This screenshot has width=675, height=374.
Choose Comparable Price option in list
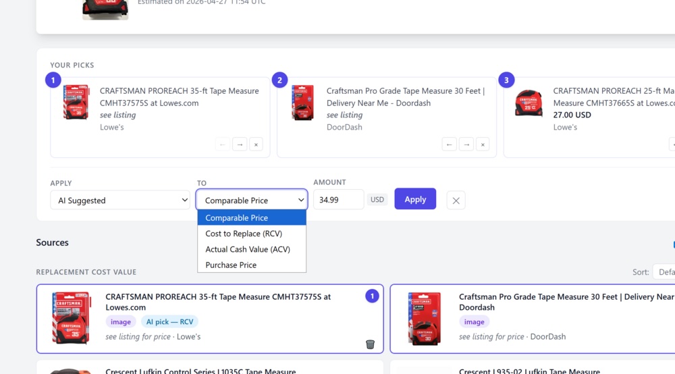[252, 218]
